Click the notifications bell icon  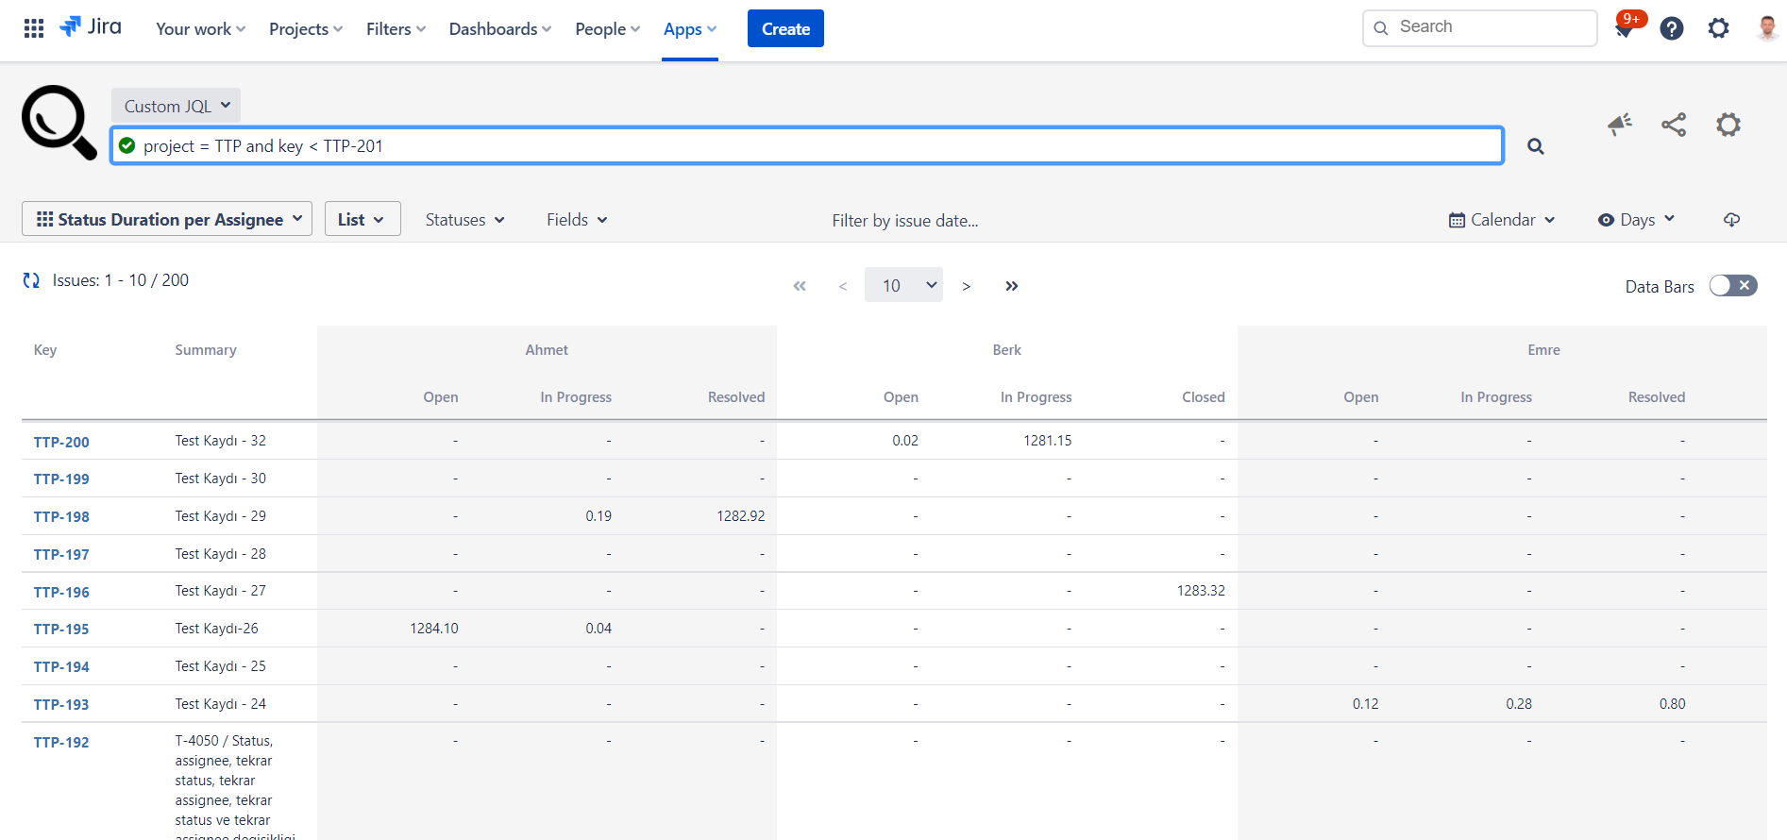click(1625, 29)
